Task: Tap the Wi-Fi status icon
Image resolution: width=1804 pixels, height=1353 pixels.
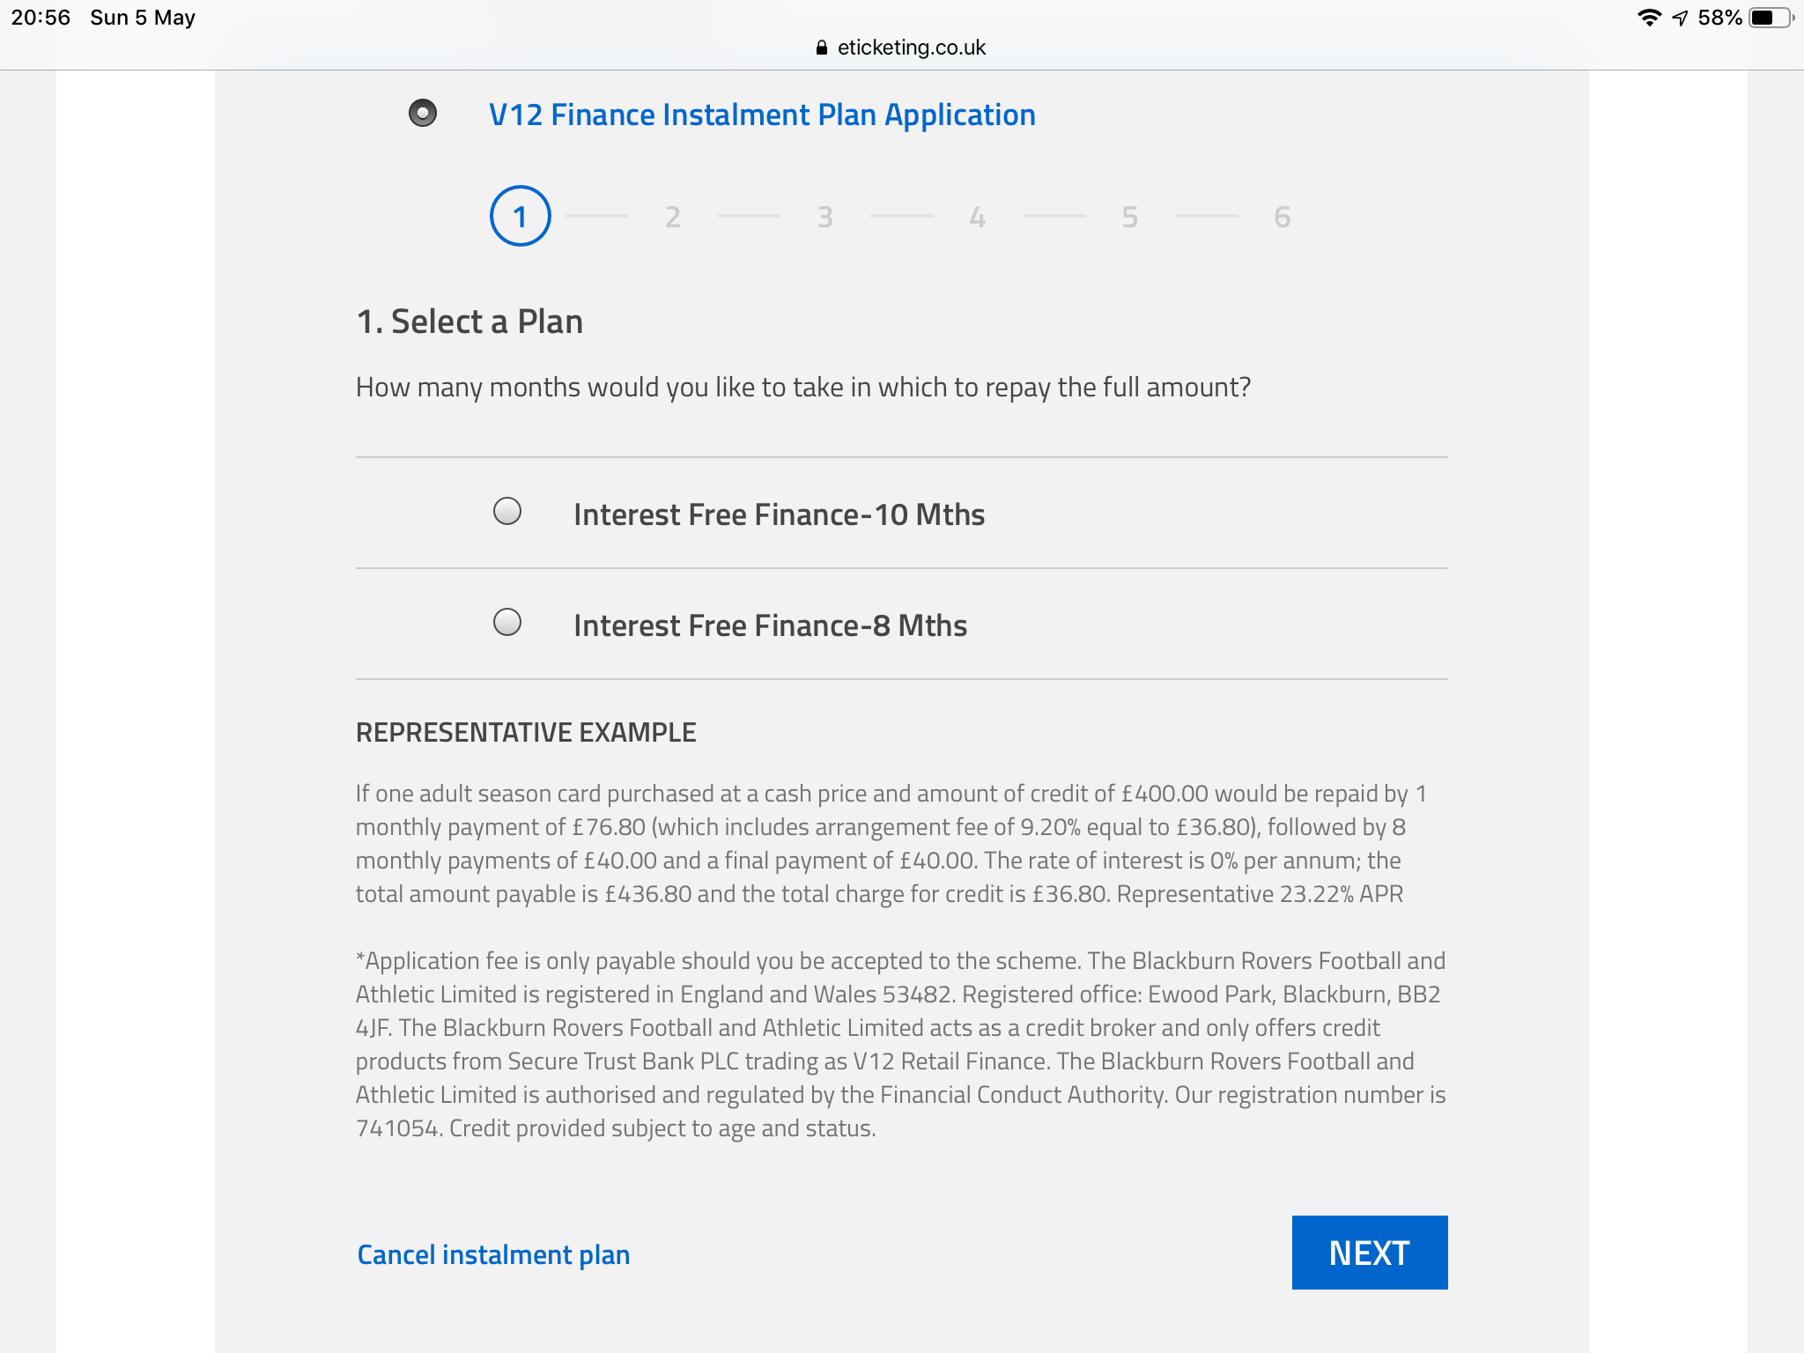Action: point(1649,18)
